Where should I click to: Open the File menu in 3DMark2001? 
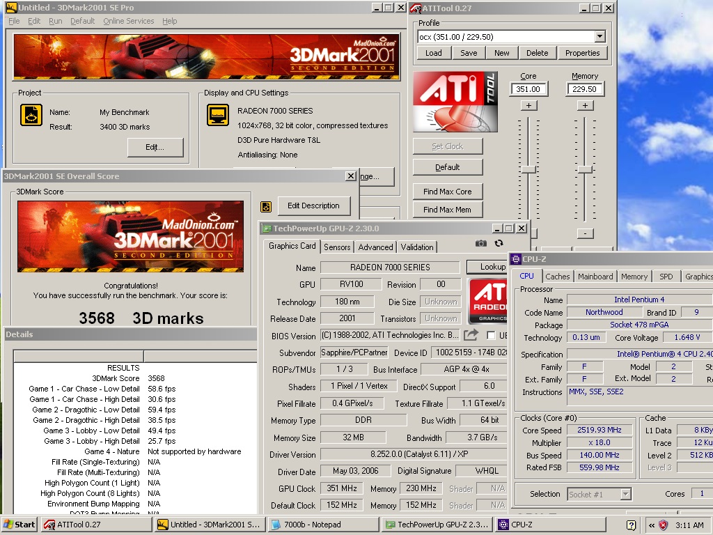click(x=14, y=21)
